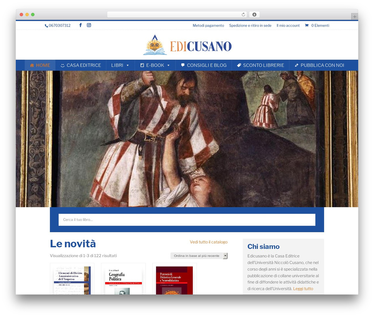Click the speech bubble icon beside Consigli
374x317 pixels.
(183, 65)
